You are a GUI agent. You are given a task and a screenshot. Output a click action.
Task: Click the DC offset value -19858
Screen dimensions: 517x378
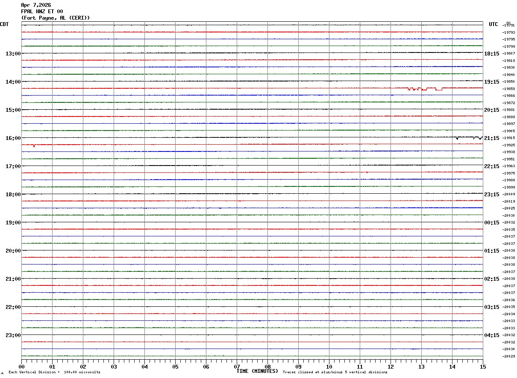point(508,89)
